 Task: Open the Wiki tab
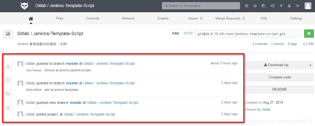(264, 18)
